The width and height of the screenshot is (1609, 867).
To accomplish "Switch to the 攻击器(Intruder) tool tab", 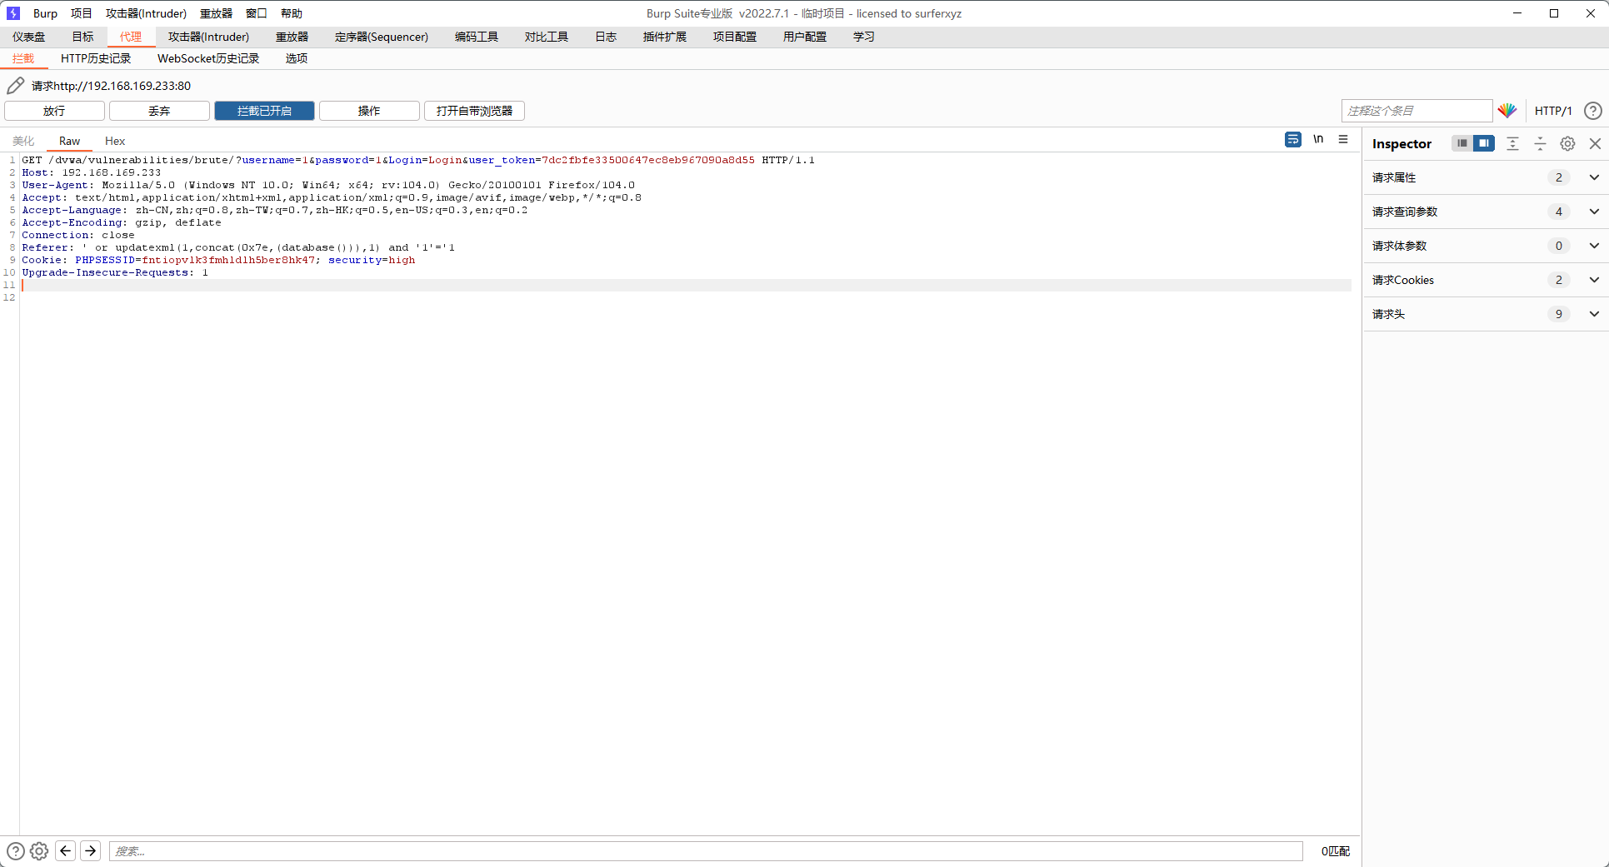I will point(208,37).
